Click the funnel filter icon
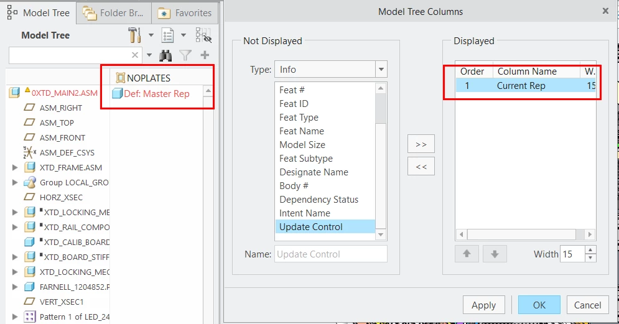 [x=185, y=55]
